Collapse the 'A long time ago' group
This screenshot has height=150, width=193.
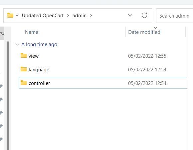tap(18, 44)
